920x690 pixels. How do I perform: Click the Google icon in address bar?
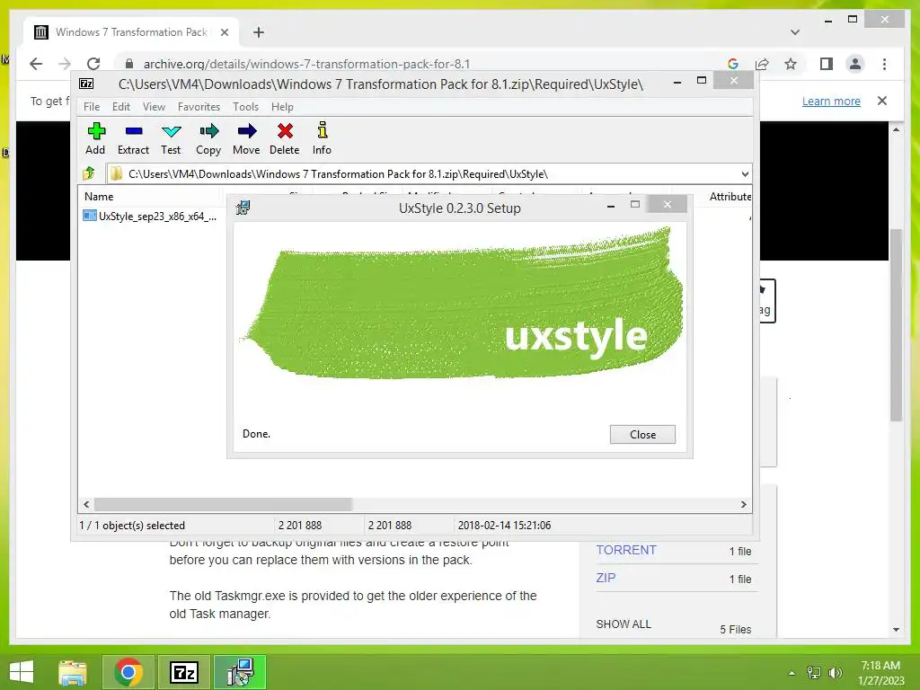tap(733, 64)
